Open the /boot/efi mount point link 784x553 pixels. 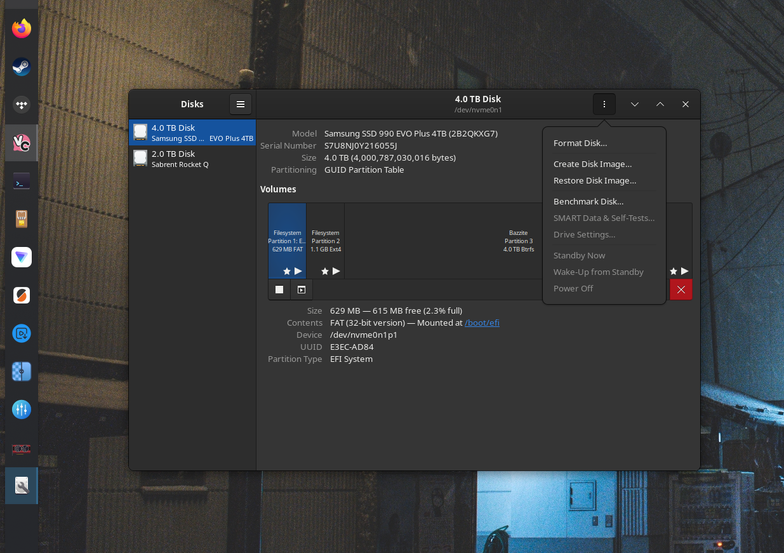pyautogui.click(x=482, y=323)
